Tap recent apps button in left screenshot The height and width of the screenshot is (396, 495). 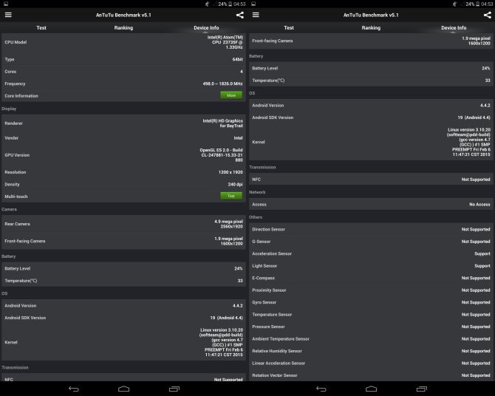pos(174,389)
